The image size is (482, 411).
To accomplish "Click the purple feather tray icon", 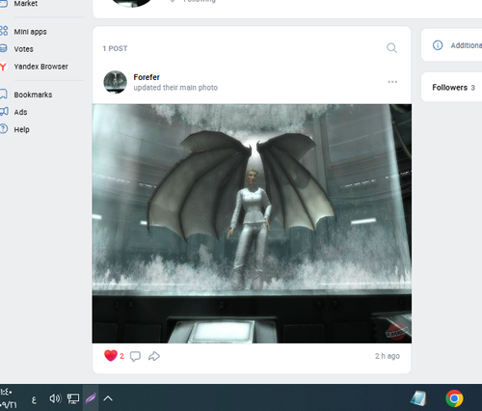I will pos(91,398).
